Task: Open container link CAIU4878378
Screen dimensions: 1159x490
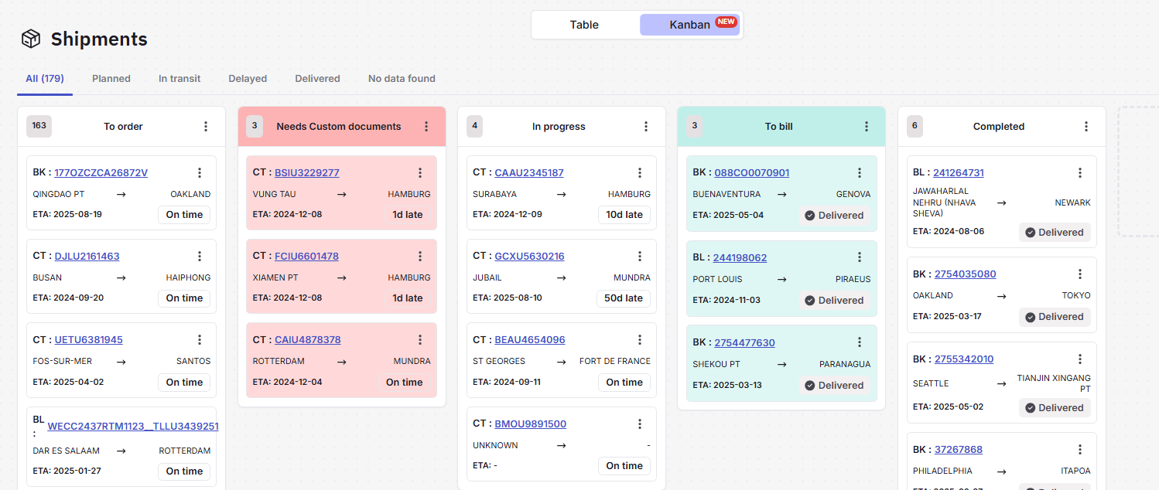Action: pos(308,339)
